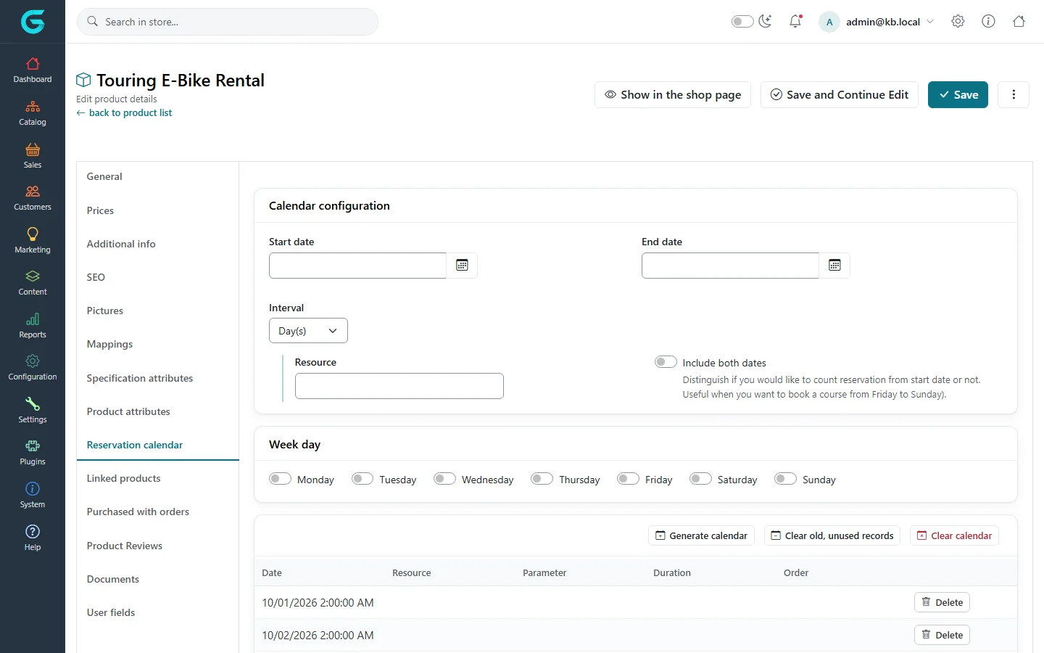Enable the Include both dates switch
This screenshot has width=1044, height=653.
click(x=666, y=362)
